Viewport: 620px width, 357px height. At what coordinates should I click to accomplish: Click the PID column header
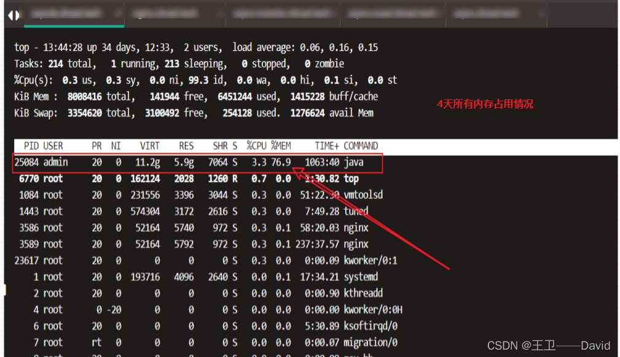(x=31, y=146)
